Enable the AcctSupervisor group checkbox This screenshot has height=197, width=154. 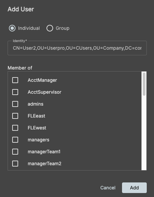click(x=15, y=92)
